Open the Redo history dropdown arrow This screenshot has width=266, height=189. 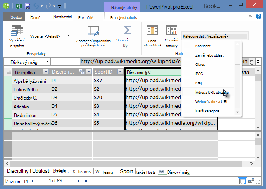click(x=54, y=7)
